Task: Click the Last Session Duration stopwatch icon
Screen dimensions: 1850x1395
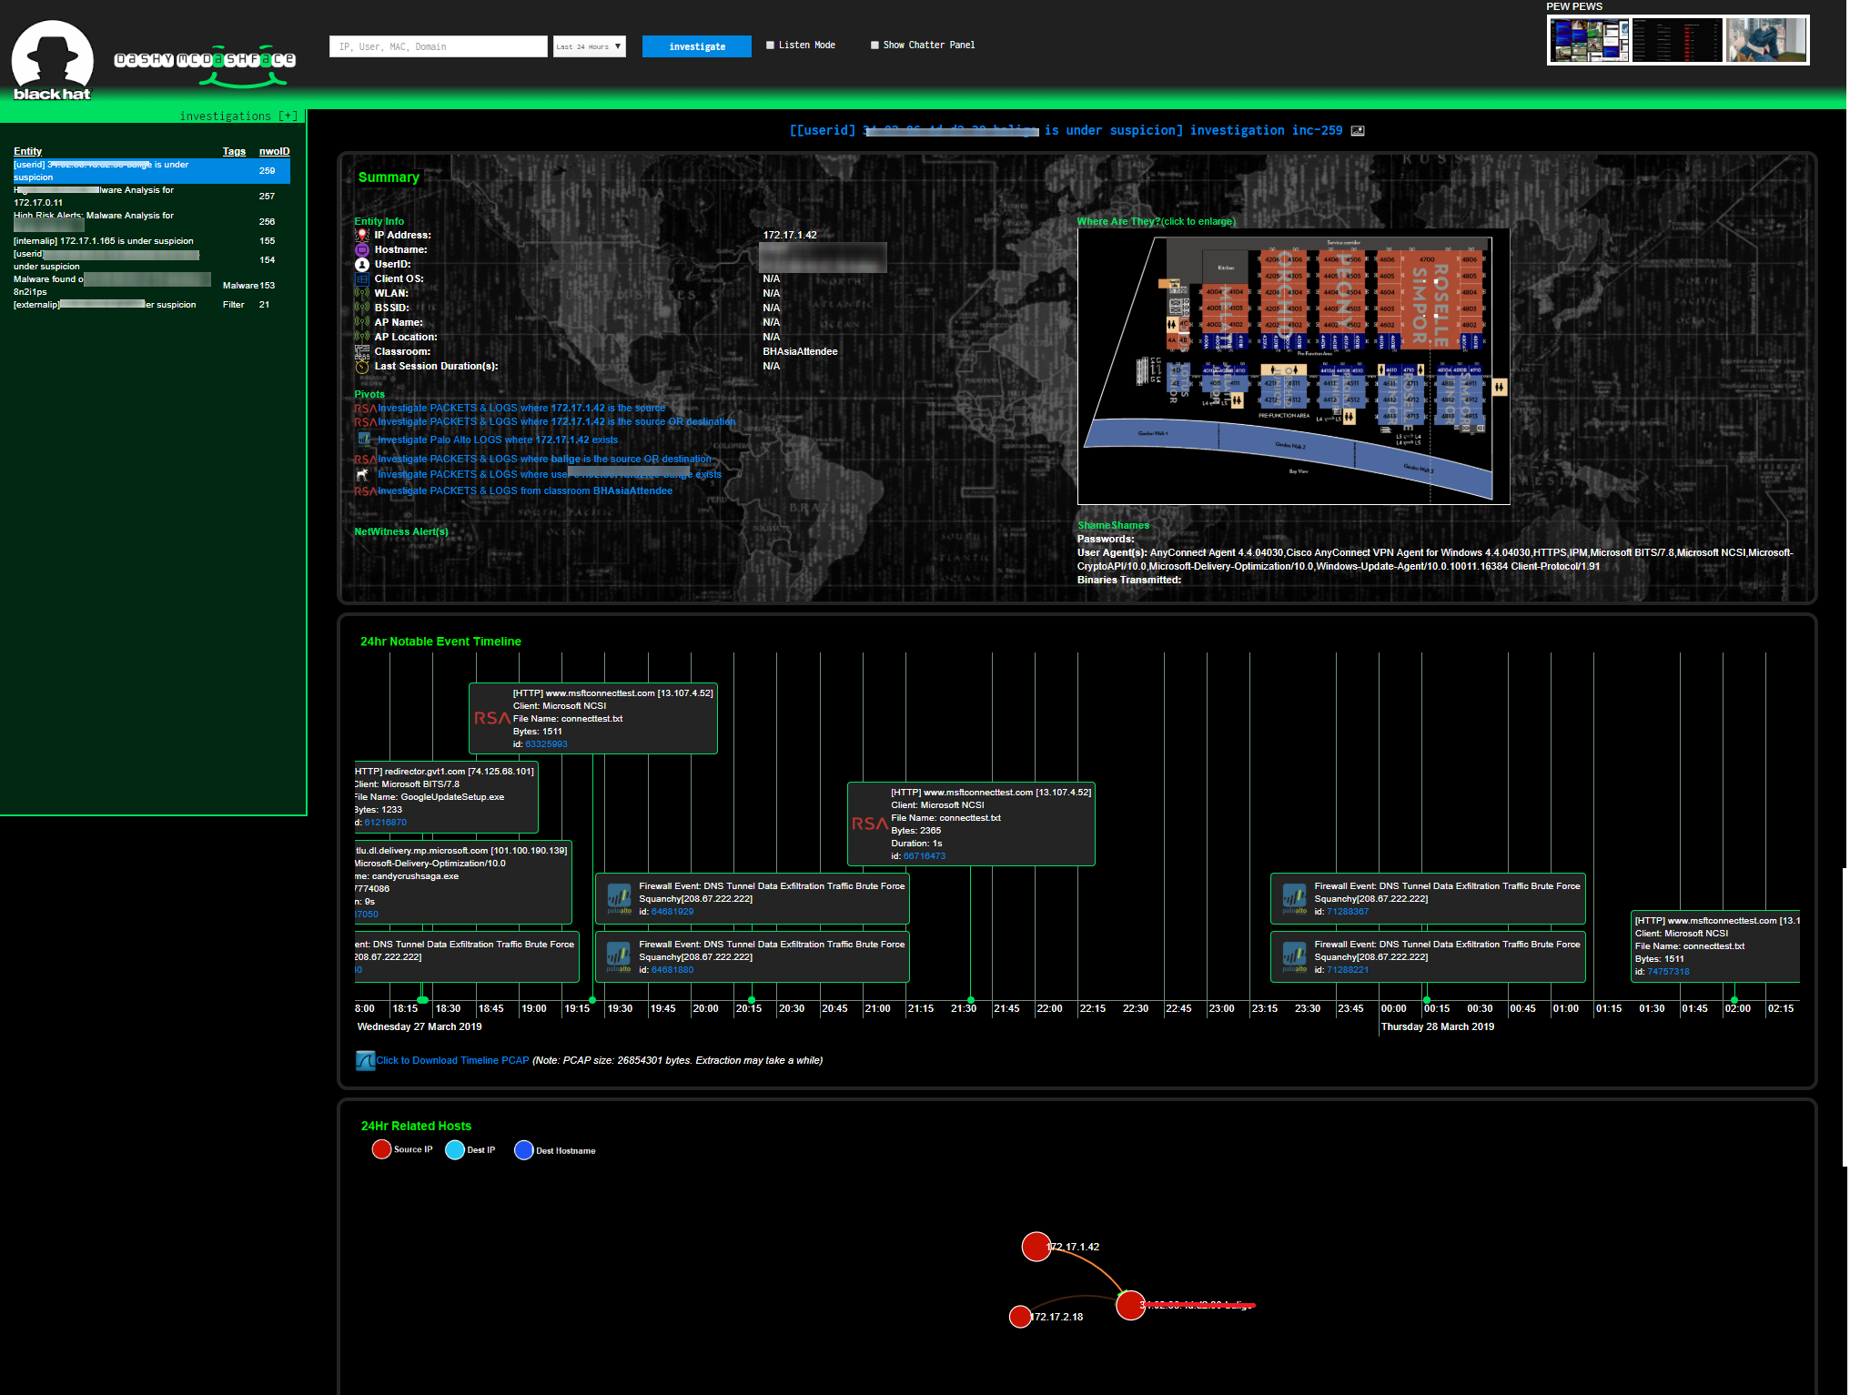Action: [x=362, y=367]
